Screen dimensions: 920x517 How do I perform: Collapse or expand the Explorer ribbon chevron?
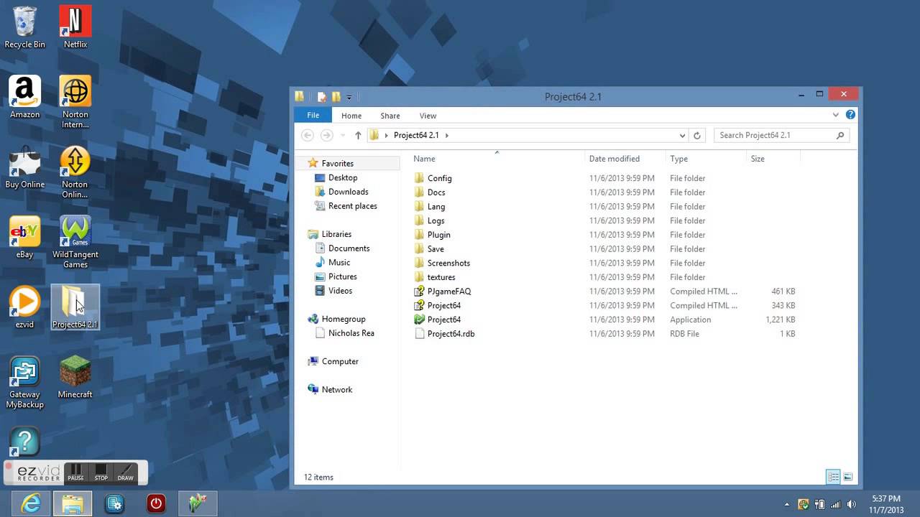click(x=836, y=115)
